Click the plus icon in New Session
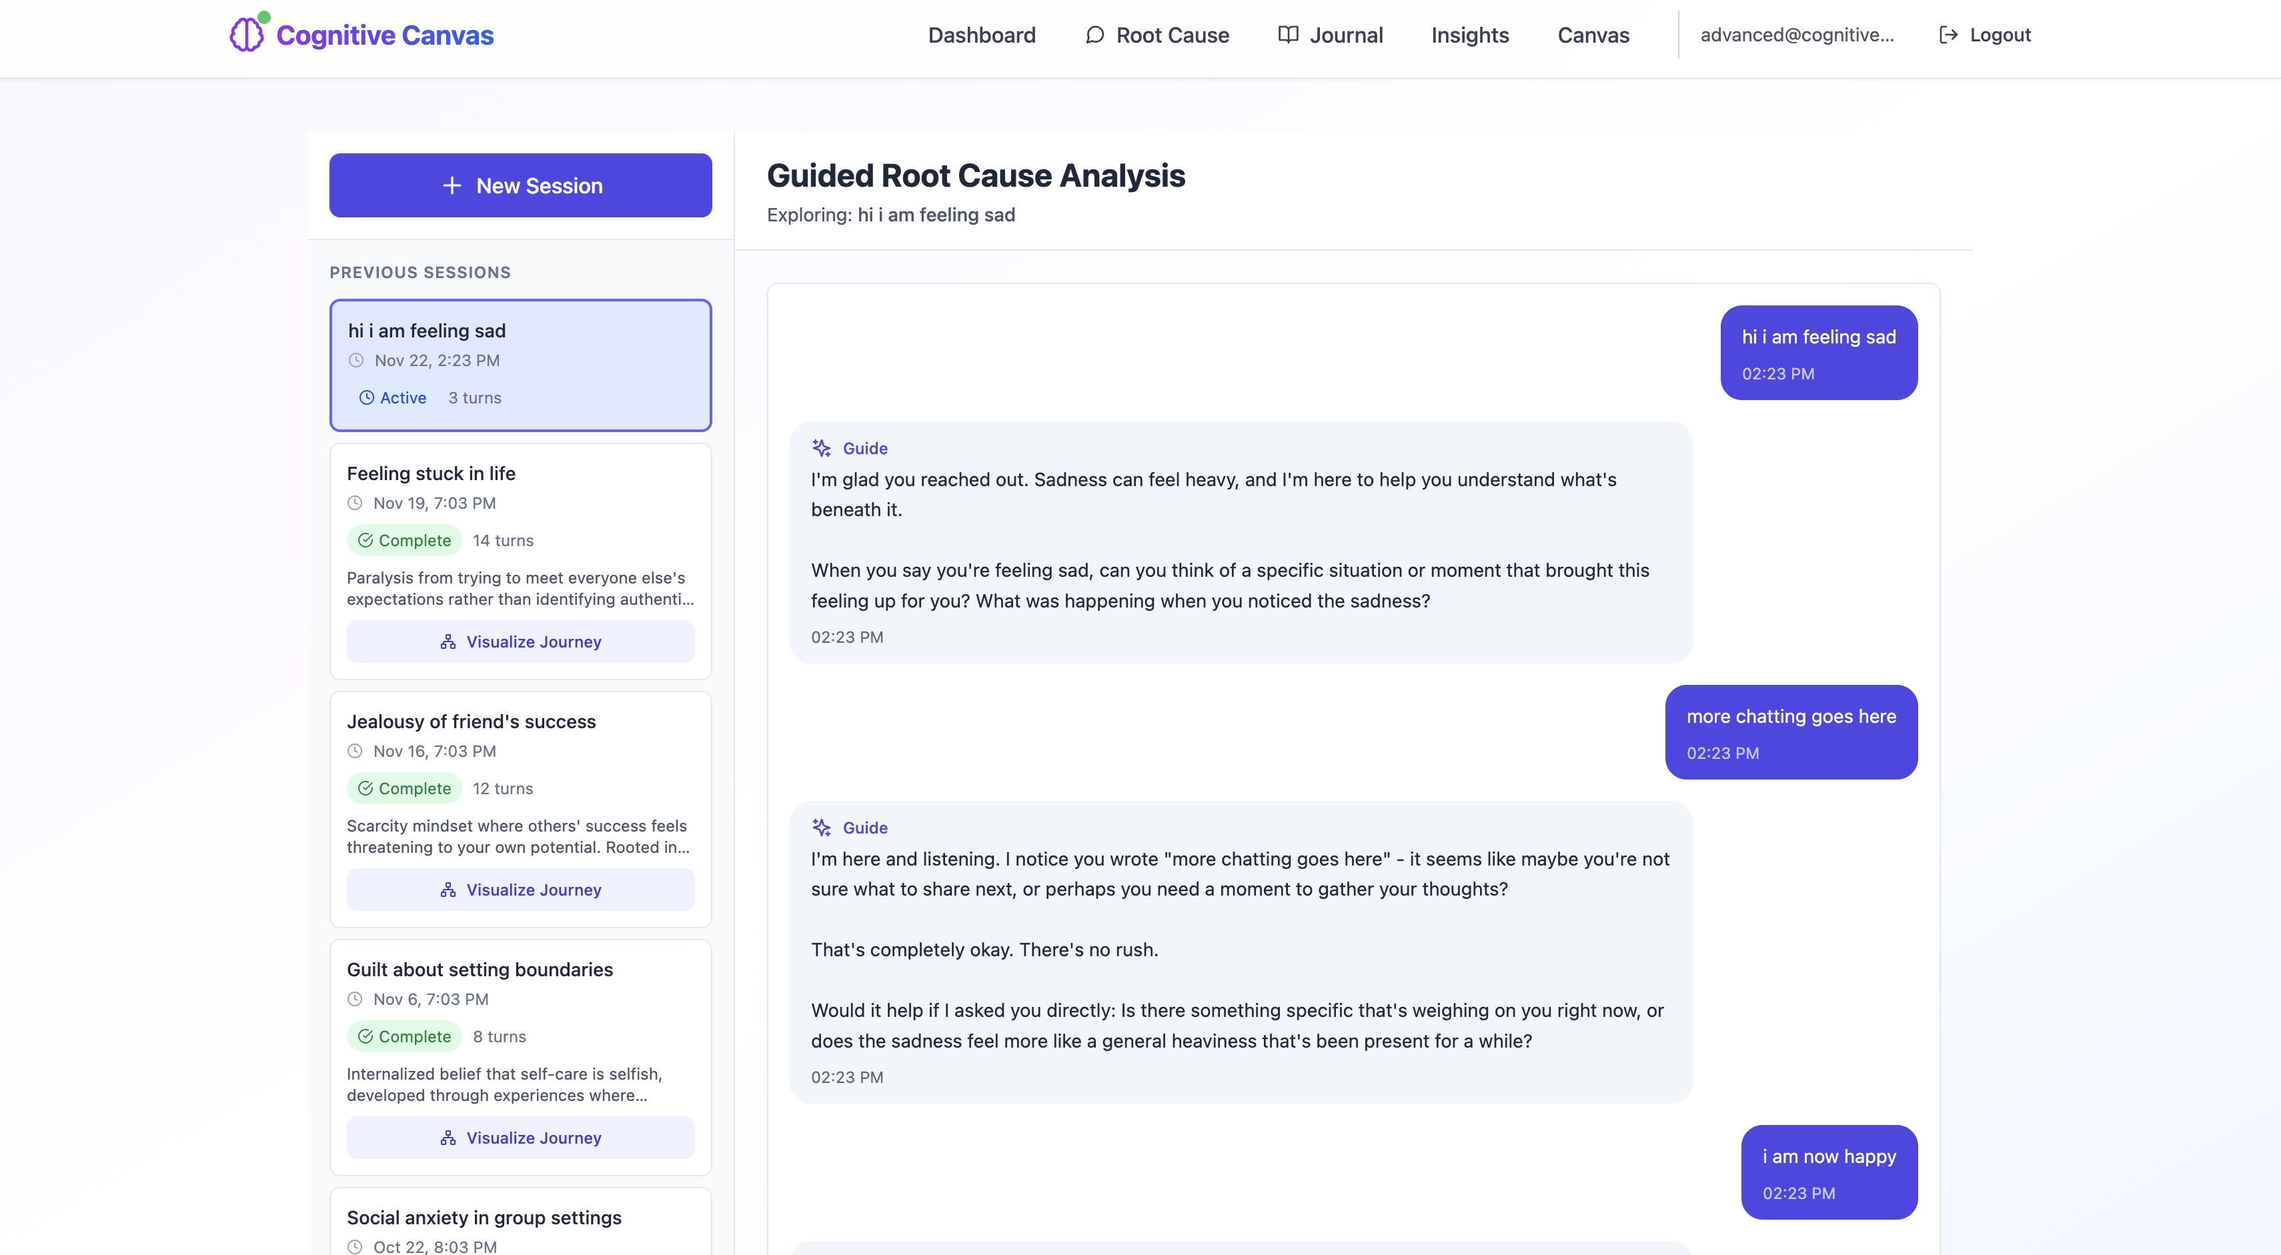Screen dimensions: 2281x1255 [452, 186]
